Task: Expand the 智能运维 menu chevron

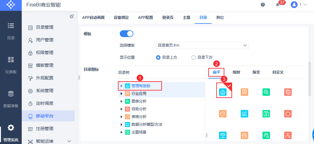Action: click(69, 141)
